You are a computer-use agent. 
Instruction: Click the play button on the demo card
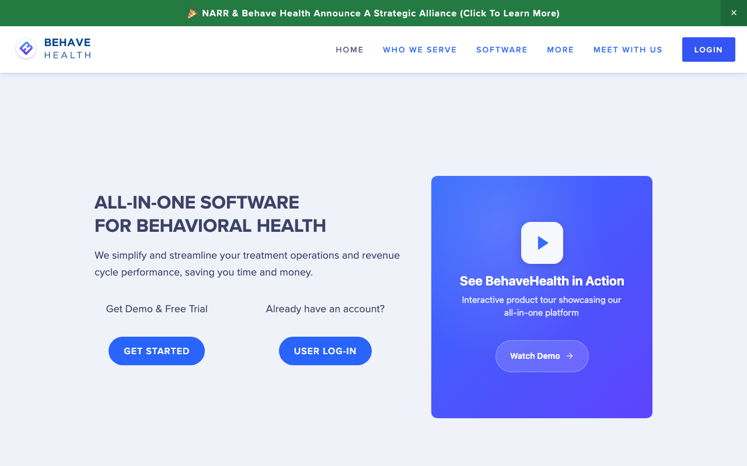542,243
